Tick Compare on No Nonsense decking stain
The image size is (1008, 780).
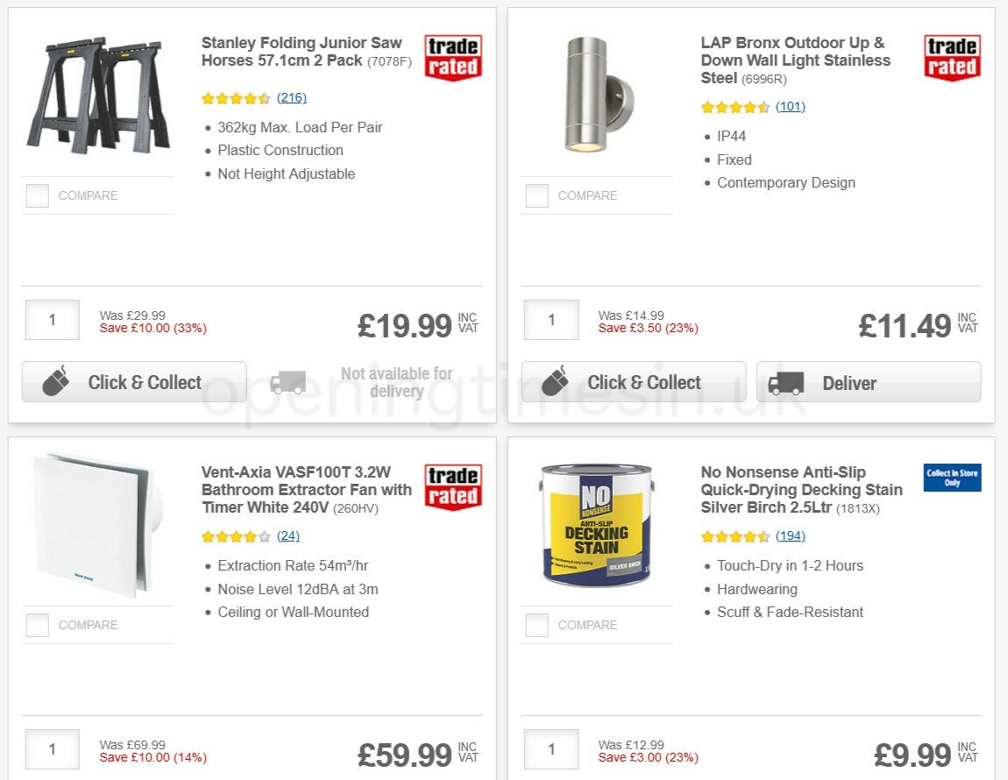click(536, 625)
